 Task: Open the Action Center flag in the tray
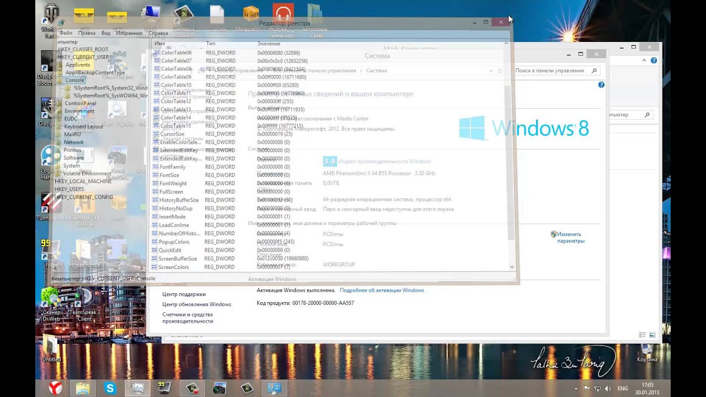[x=586, y=389]
